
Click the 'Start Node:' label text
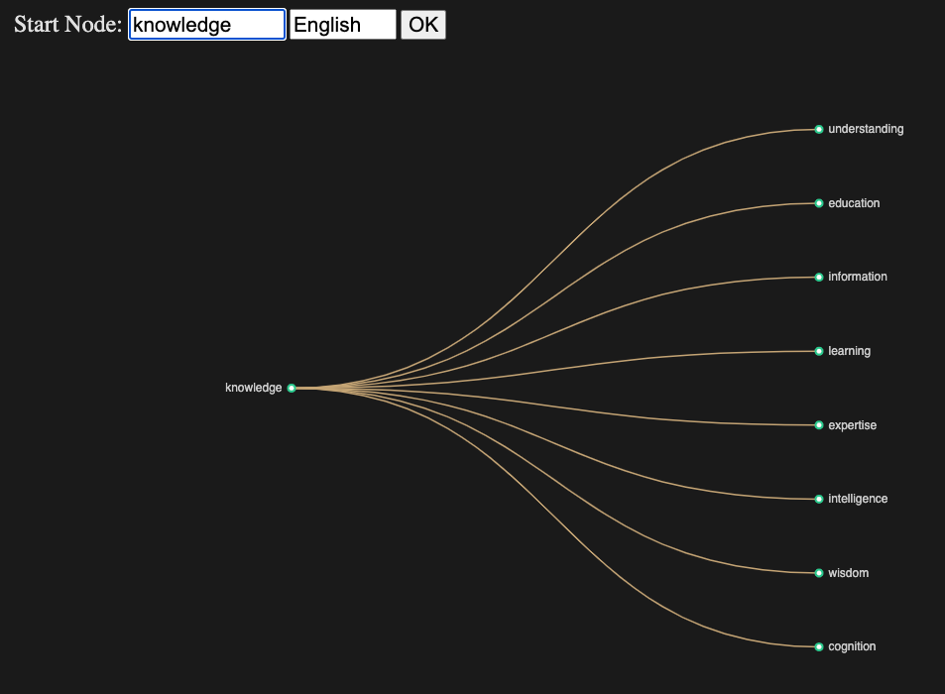pyautogui.click(x=68, y=24)
